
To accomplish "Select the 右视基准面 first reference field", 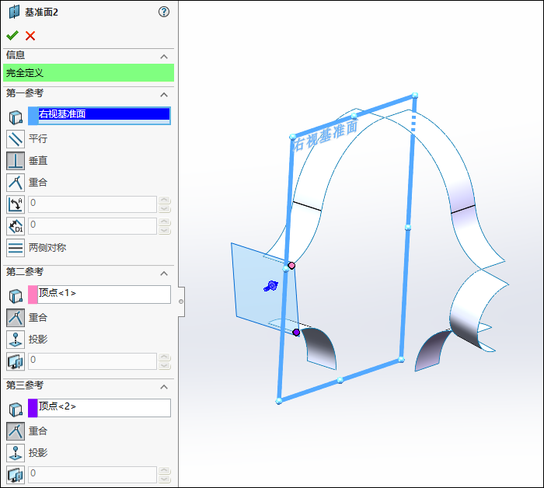I will pyautogui.click(x=104, y=116).
